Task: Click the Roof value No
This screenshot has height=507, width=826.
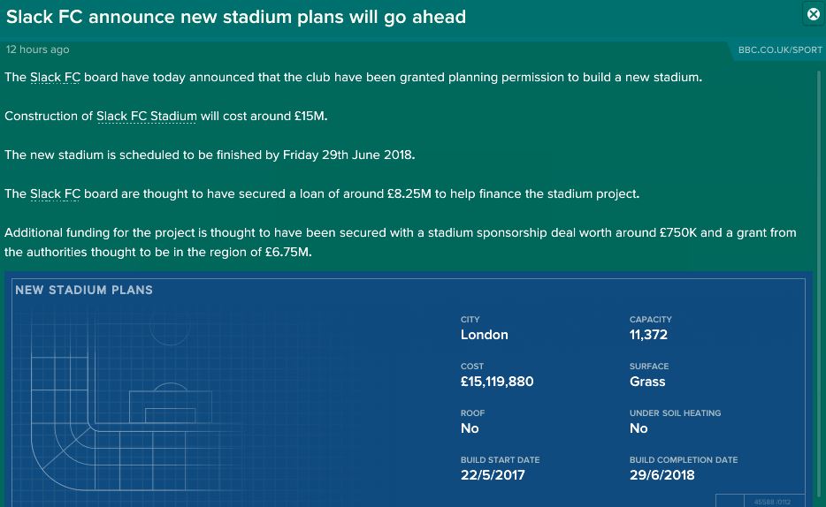Action: pyautogui.click(x=470, y=428)
